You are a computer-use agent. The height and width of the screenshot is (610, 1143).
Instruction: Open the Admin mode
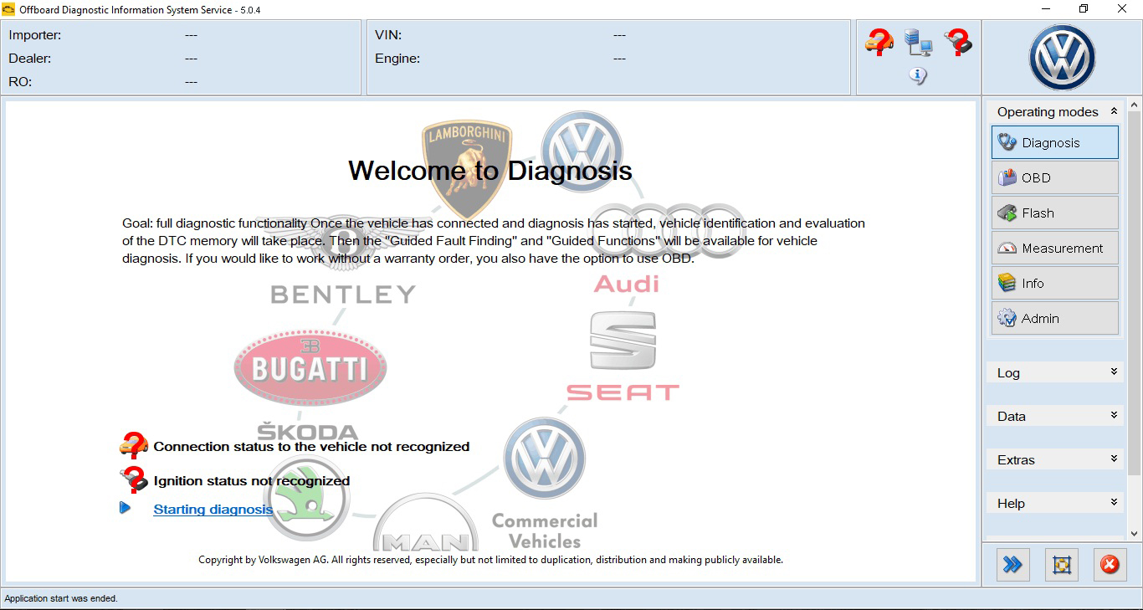(1054, 318)
